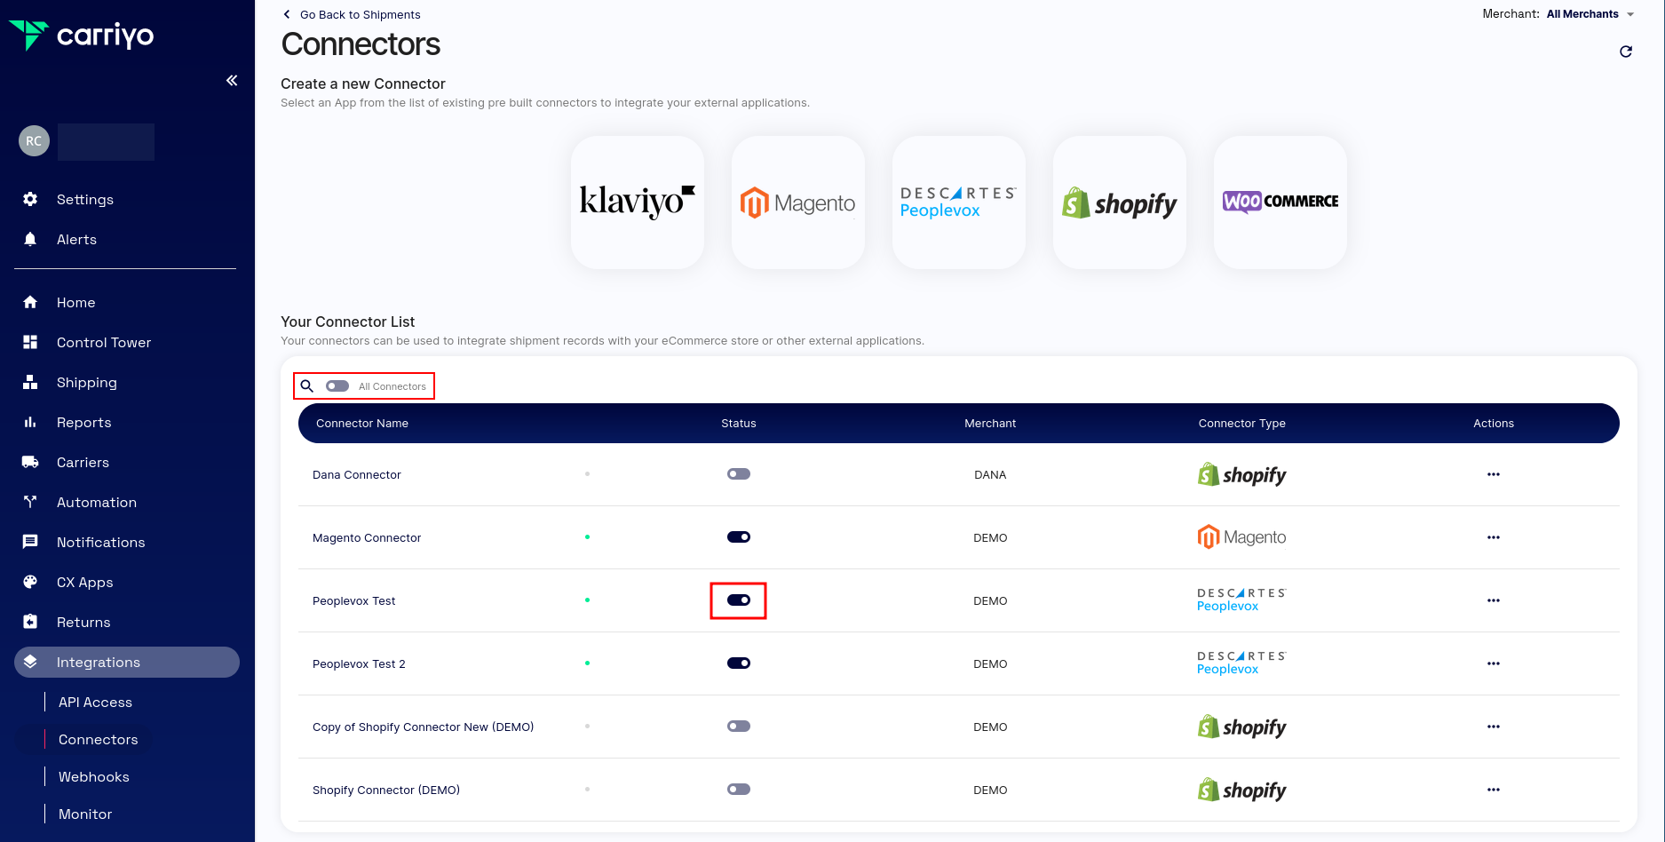Open actions menu for Dana Connector
The height and width of the screenshot is (842, 1665).
(1494, 474)
